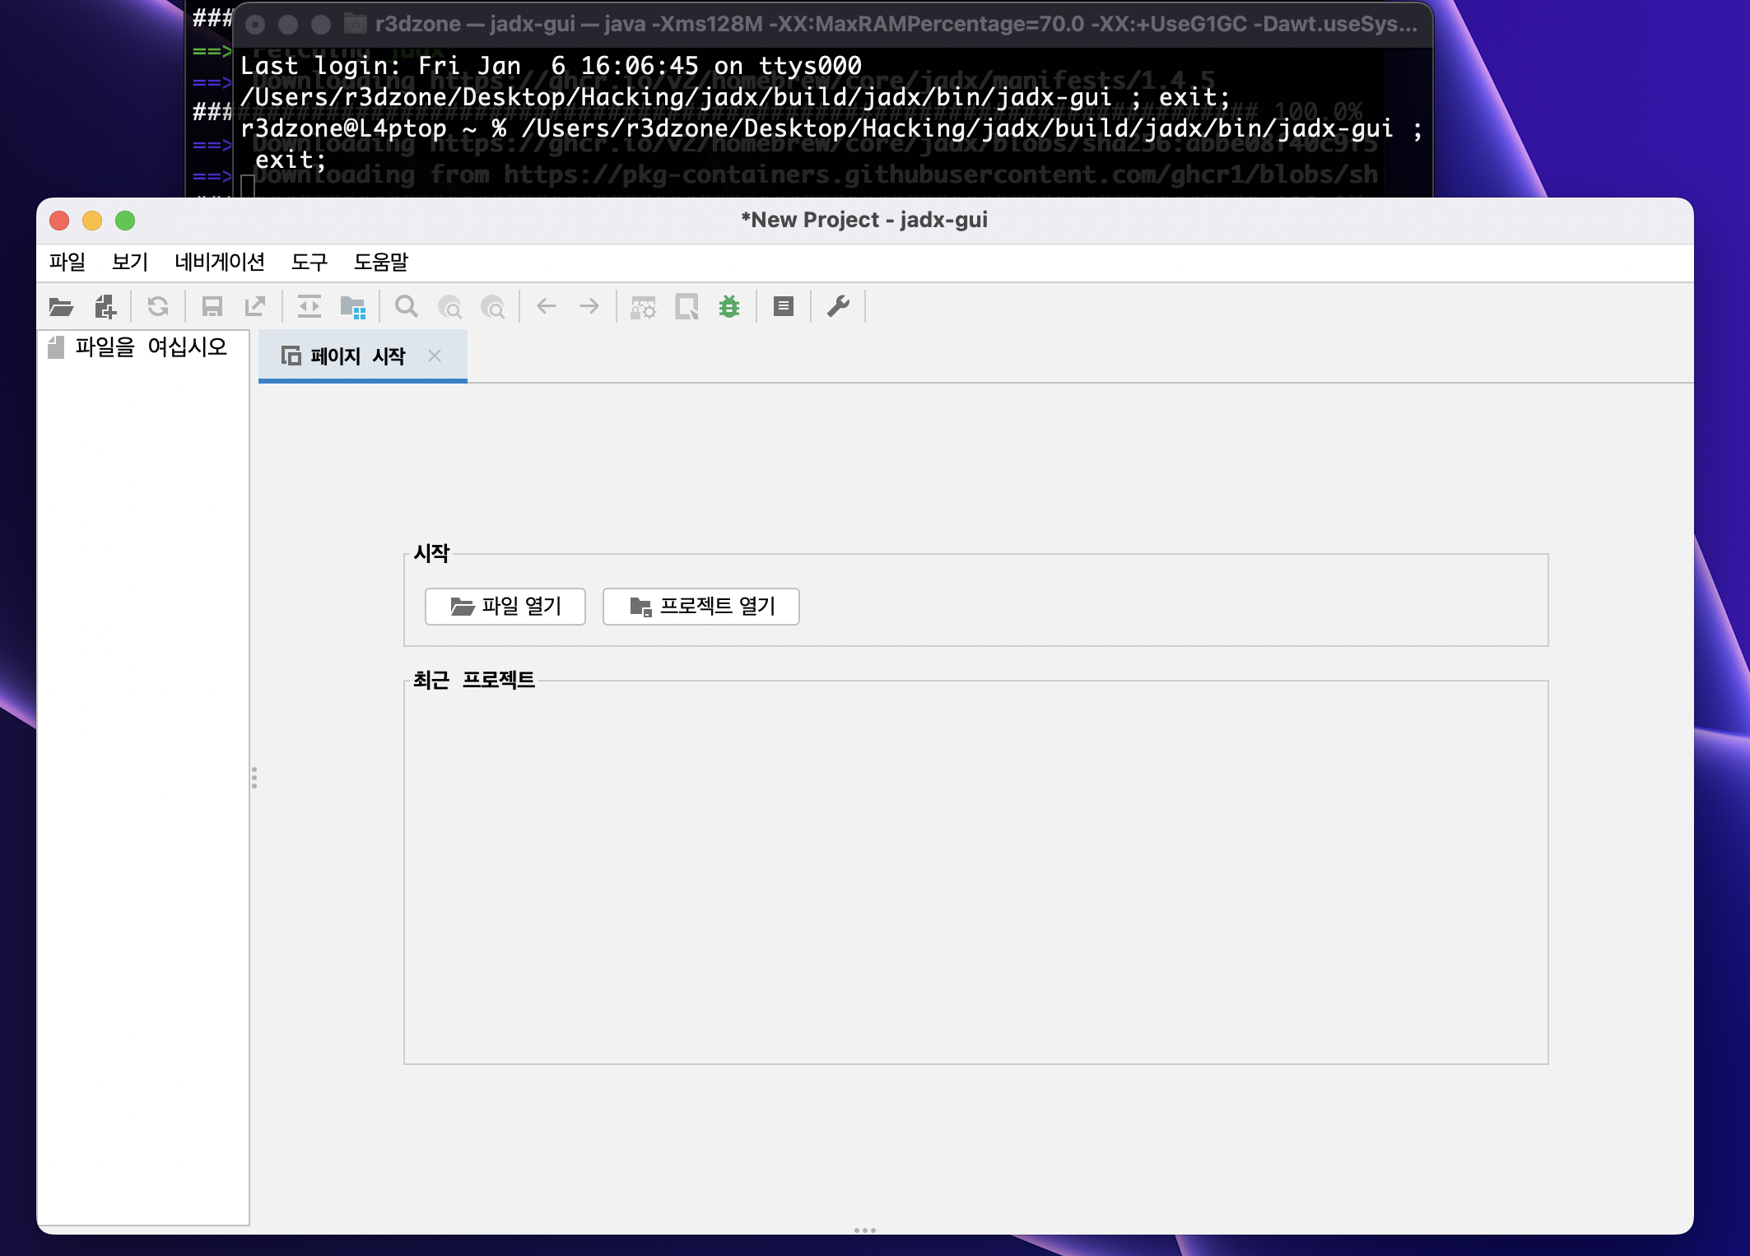
Task: Show the log viewer icon
Action: coord(784,307)
